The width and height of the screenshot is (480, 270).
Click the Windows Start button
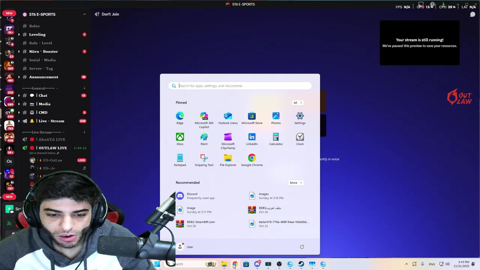point(157,264)
